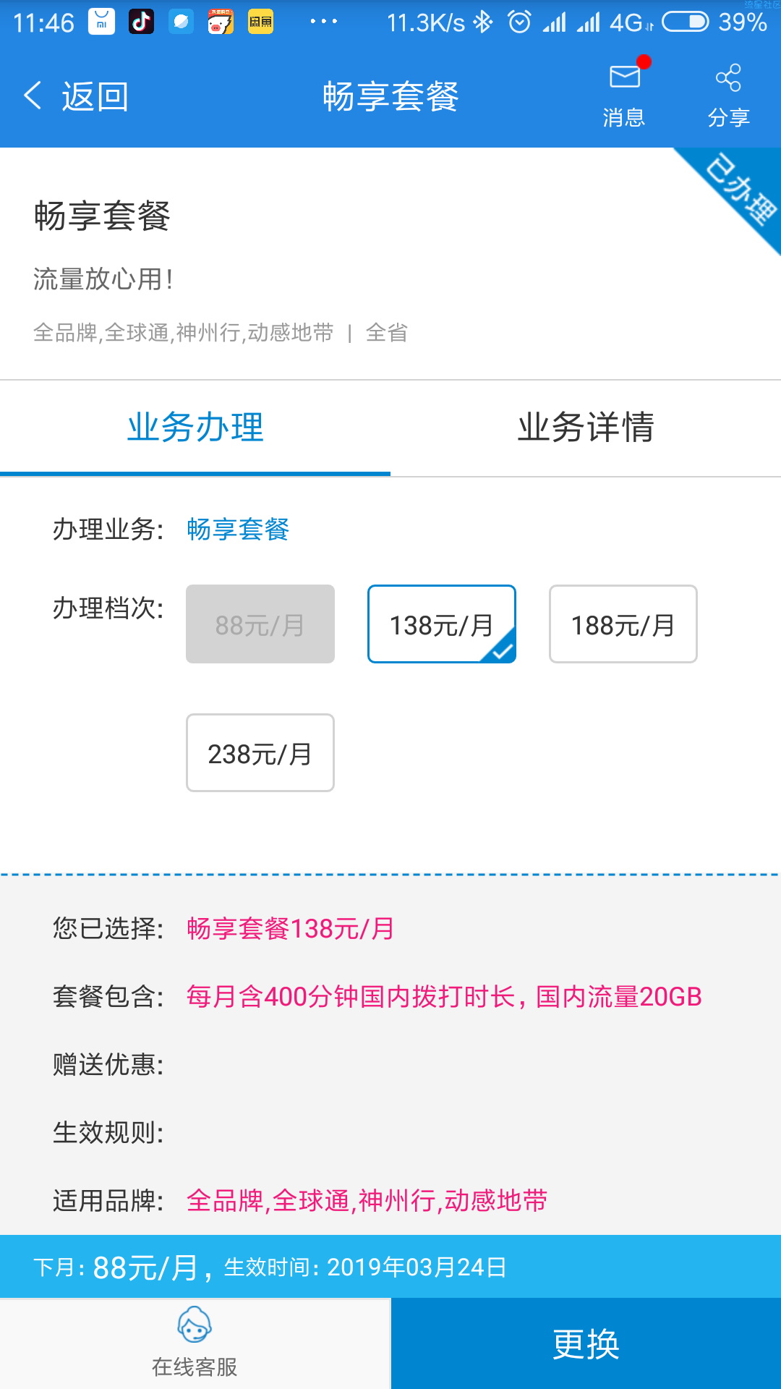Image resolution: width=781 pixels, height=1389 pixels.
Task: Switch to the 业务详情 tab
Action: pos(586,428)
